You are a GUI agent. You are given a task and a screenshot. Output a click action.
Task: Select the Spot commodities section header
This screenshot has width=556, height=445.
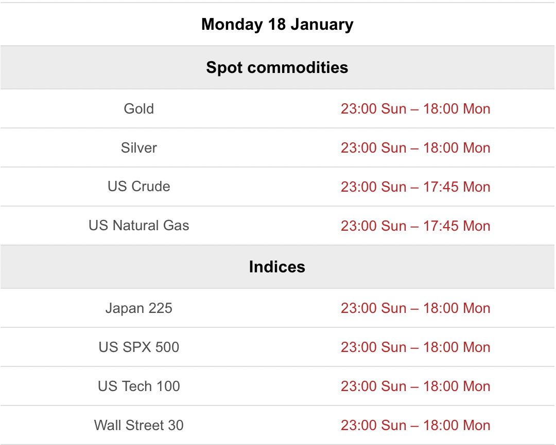coord(277,67)
